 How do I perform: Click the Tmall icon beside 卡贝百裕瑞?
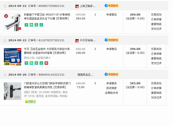tap(77, 40)
